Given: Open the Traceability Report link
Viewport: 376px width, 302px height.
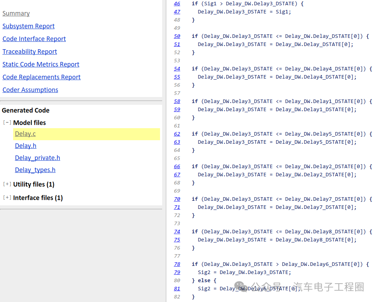Looking at the screenshot, I should [x=30, y=51].
